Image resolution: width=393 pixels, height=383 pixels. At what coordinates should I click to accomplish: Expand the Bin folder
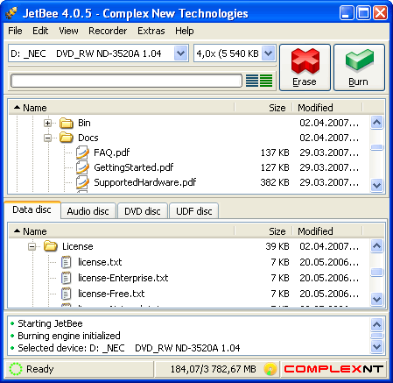[x=48, y=123]
